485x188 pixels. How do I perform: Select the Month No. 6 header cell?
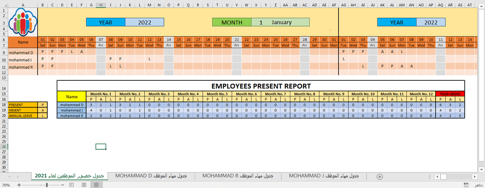(246, 94)
